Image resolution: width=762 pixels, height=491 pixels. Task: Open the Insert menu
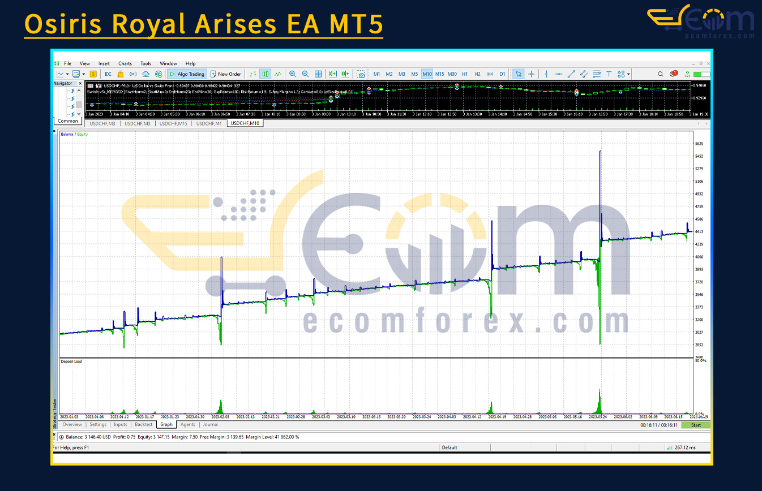[x=104, y=63]
